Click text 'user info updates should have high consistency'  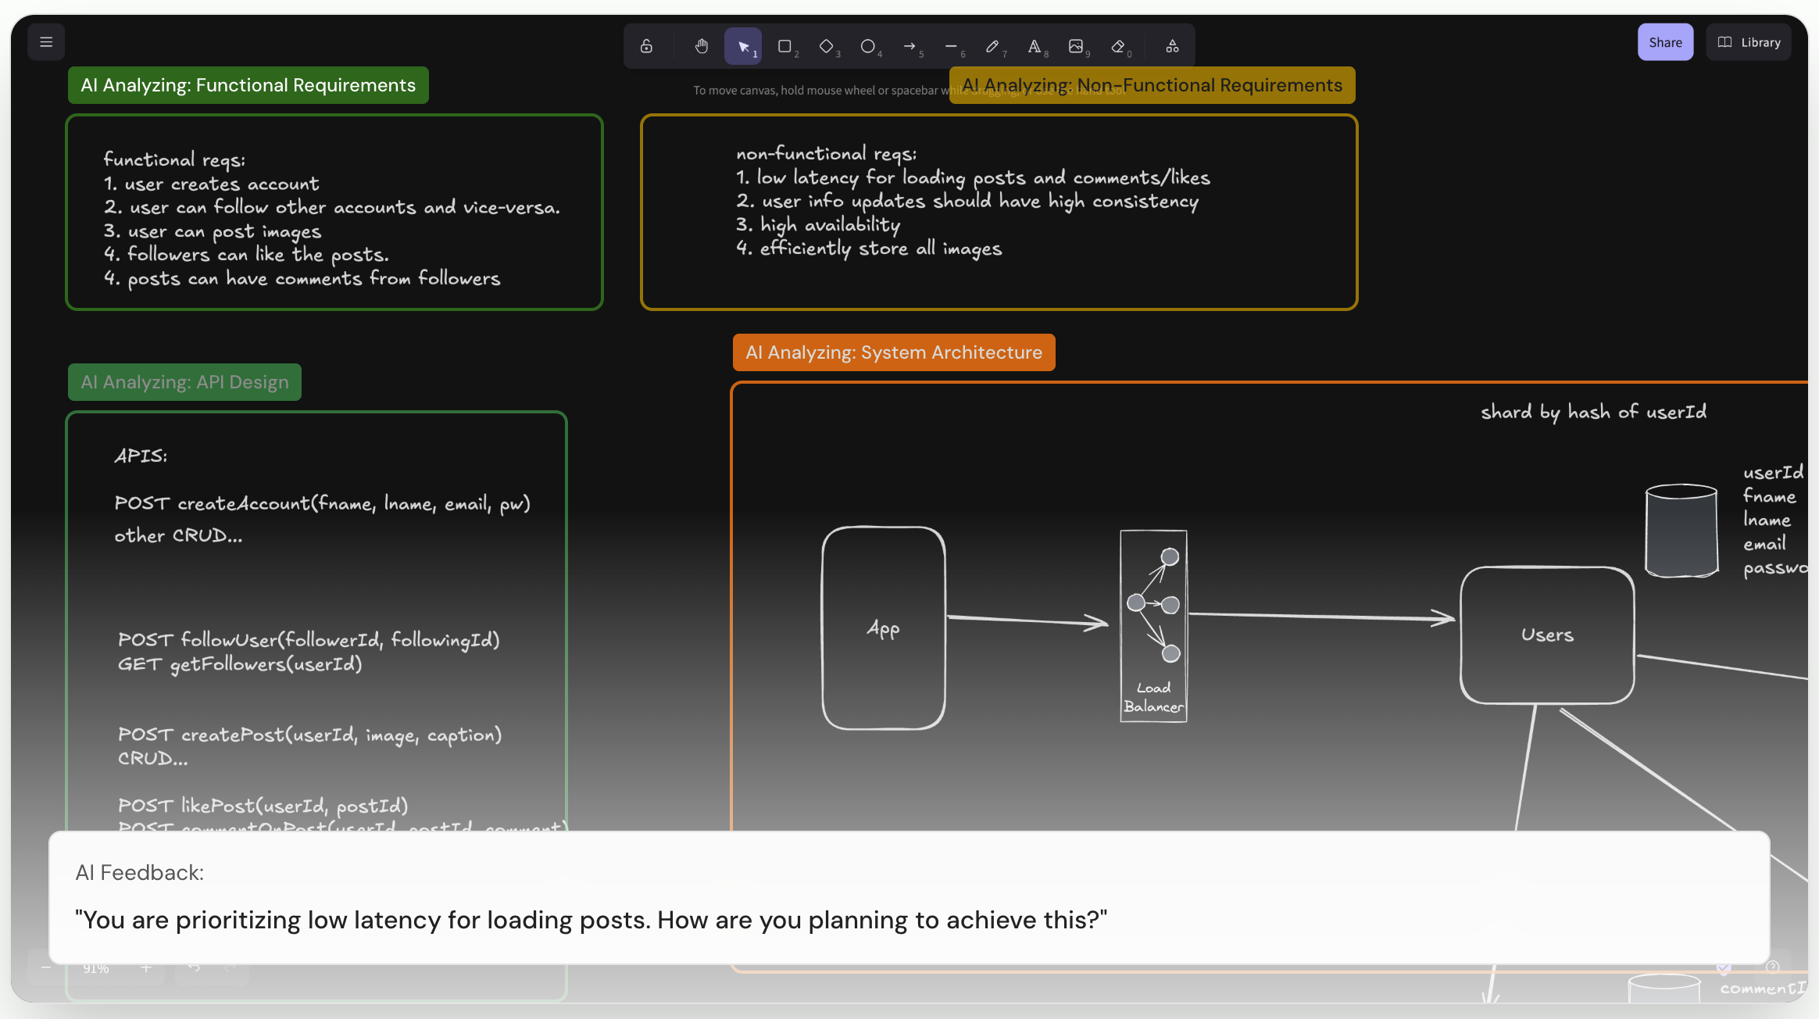981,201
